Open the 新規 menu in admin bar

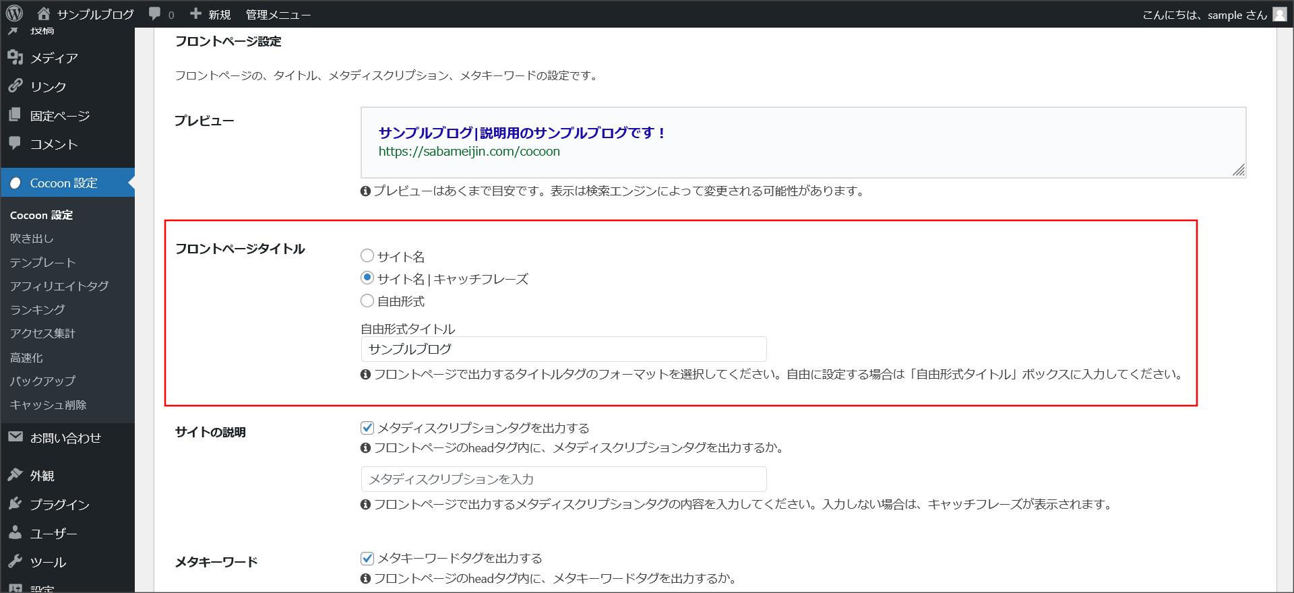coord(219,14)
